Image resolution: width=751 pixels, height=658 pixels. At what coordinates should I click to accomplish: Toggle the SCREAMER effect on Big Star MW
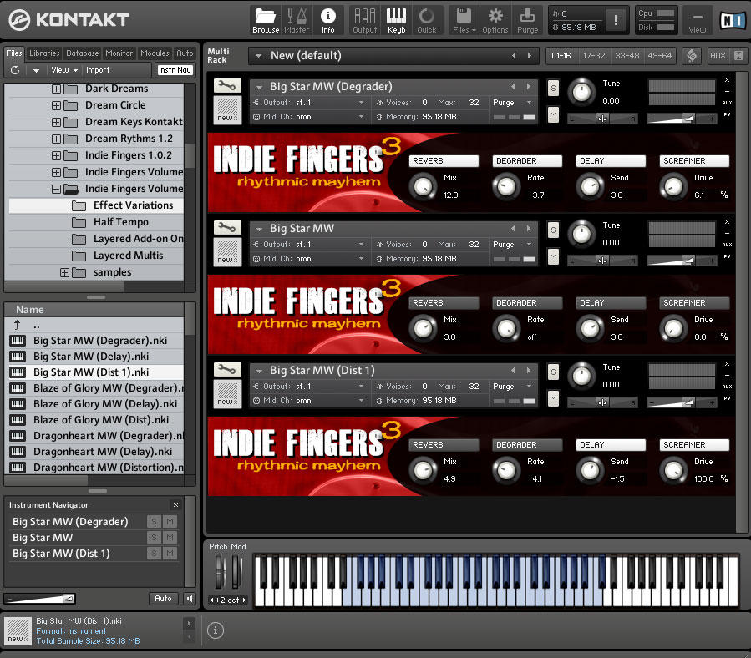tap(694, 303)
